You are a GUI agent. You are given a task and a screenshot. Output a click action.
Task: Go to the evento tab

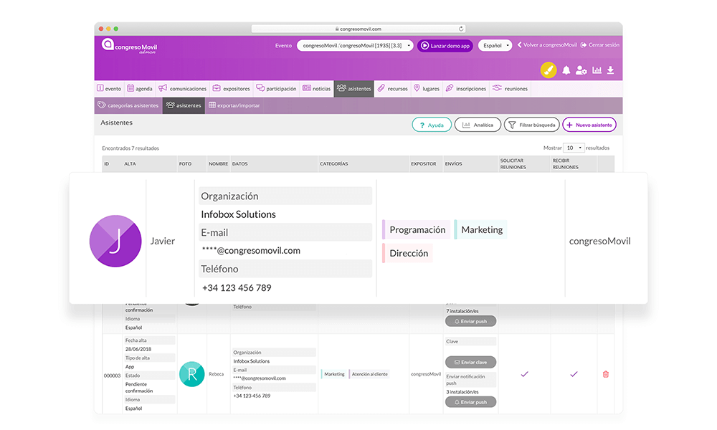(x=109, y=89)
